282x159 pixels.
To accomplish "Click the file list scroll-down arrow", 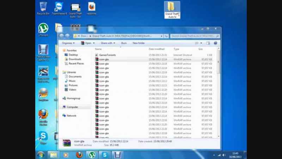I will pos(219,136).
